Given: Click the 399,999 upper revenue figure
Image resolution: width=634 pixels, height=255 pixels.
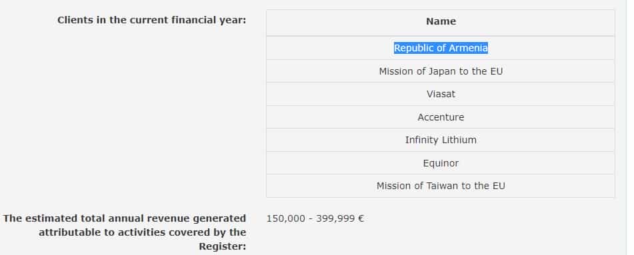Looking at the screenshot, I should (335, 218).
